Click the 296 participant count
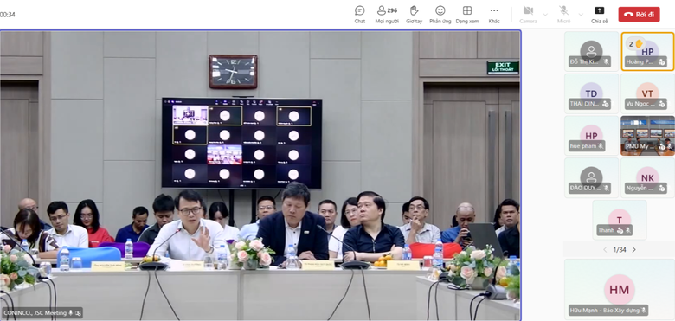This screenshot has height=321, width=675. tap(392, 10)
